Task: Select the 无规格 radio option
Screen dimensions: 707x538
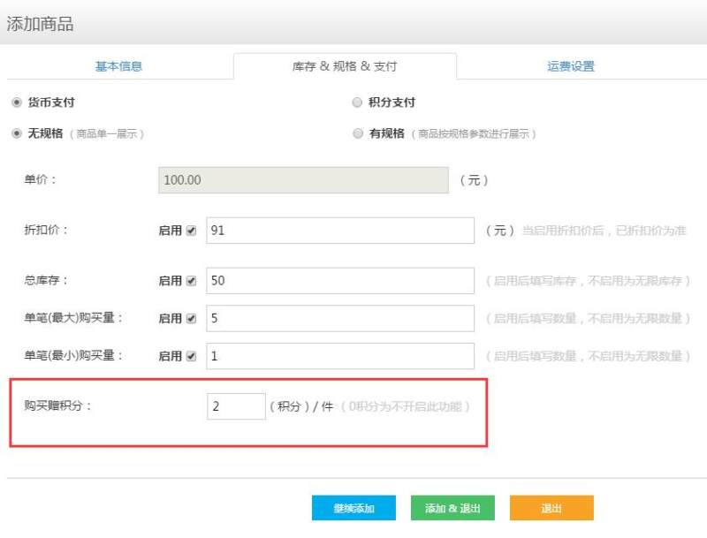Action: point(16,133)
